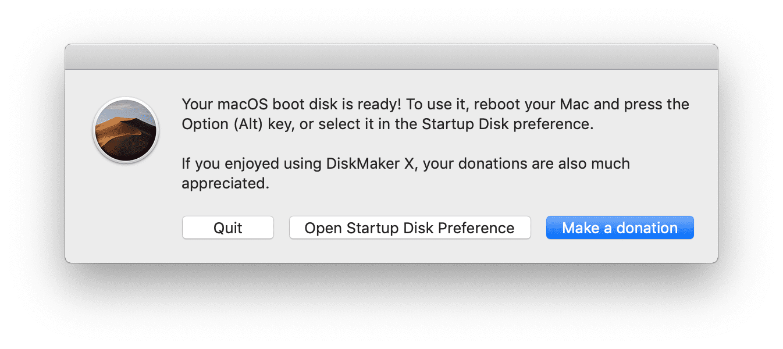
Task: Click empty space between Quit and Open buttons
Action: pos(282,227)
